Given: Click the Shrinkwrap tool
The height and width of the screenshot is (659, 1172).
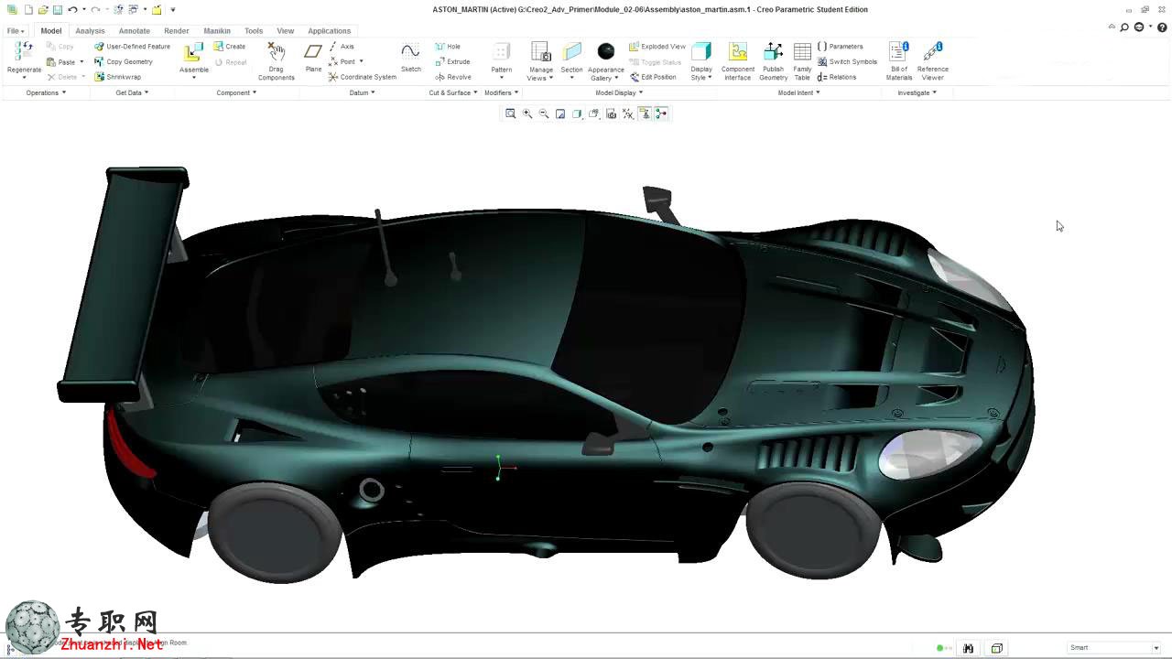Looking at the screenshot, I should point(117,77).
